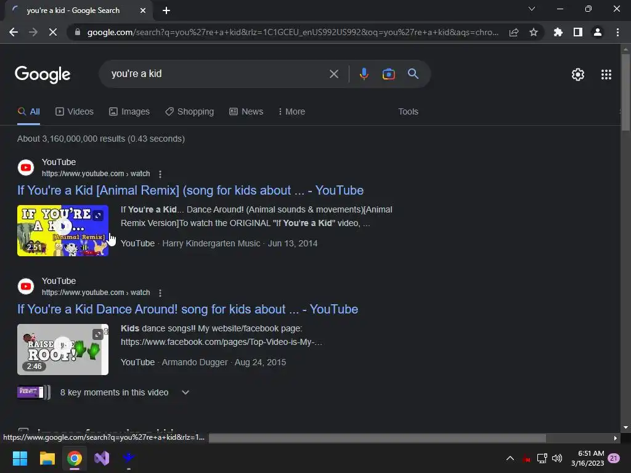Image resolution: width=631 pixels, height=473 pixels.
Task: Open options menu for the first YouTube result
Action: (160, 174)
